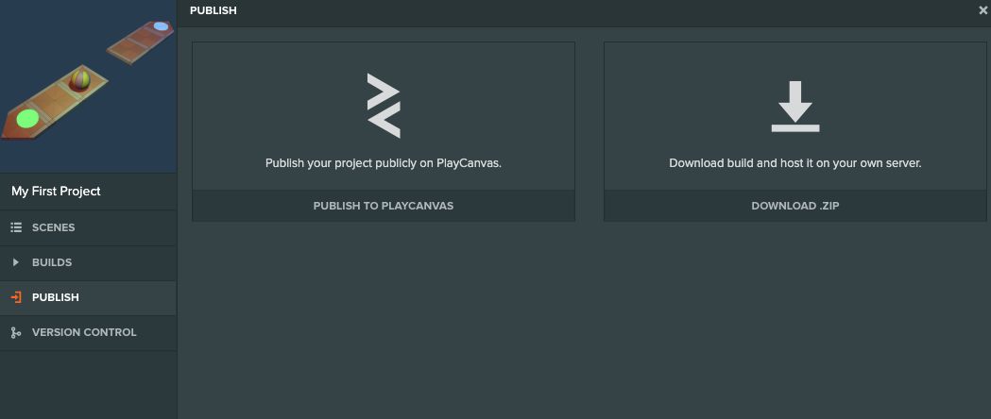Open the Version Control section

point(88,332)
